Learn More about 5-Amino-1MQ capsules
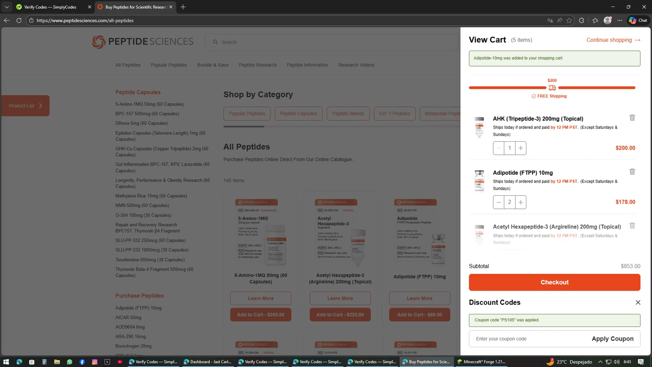Viewport: 652px width, 367px height. coord(261,298)
